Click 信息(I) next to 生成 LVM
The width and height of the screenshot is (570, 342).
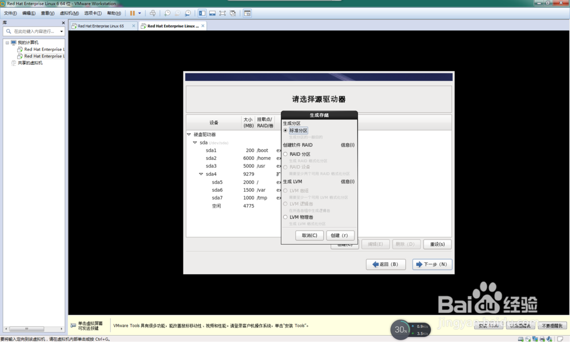347,182
